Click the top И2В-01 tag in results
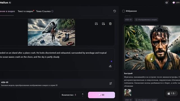Viewport: 180px width, 101px height. (x=128, y=20)
